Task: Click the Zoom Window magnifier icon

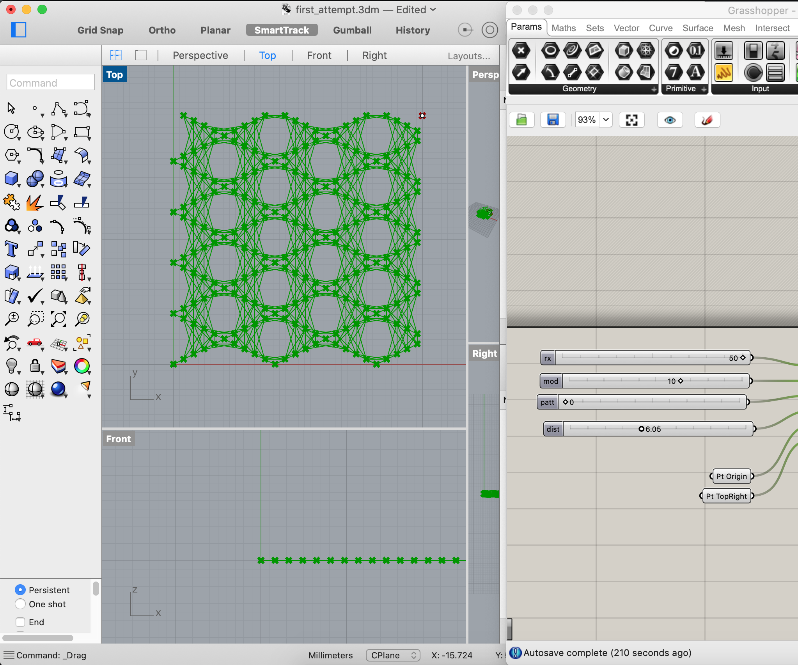Action: (35, 319)
